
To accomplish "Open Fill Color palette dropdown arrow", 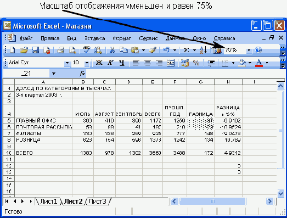I will [x=250, y=63].
